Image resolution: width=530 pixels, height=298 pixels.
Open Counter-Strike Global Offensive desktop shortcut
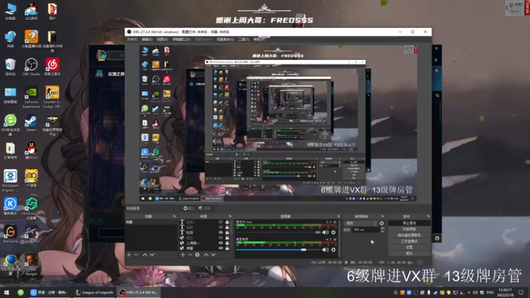coord(52,97)
